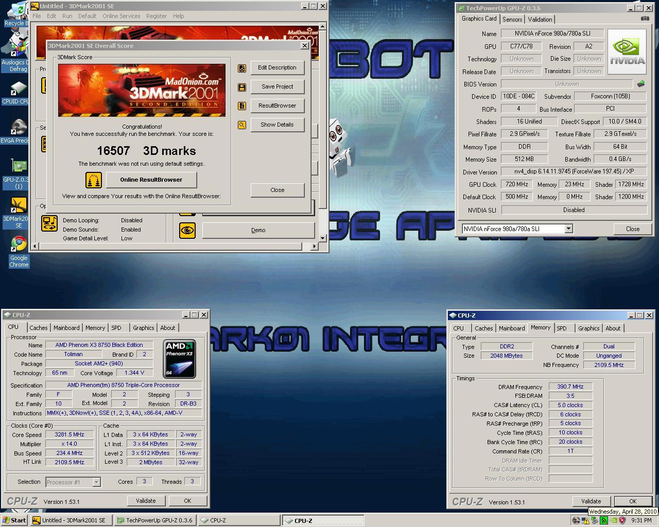Click the GPU-Z screenshot camera icon

(x=645, y=19)
